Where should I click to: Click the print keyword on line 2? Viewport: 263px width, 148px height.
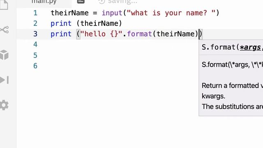[61, 24]
